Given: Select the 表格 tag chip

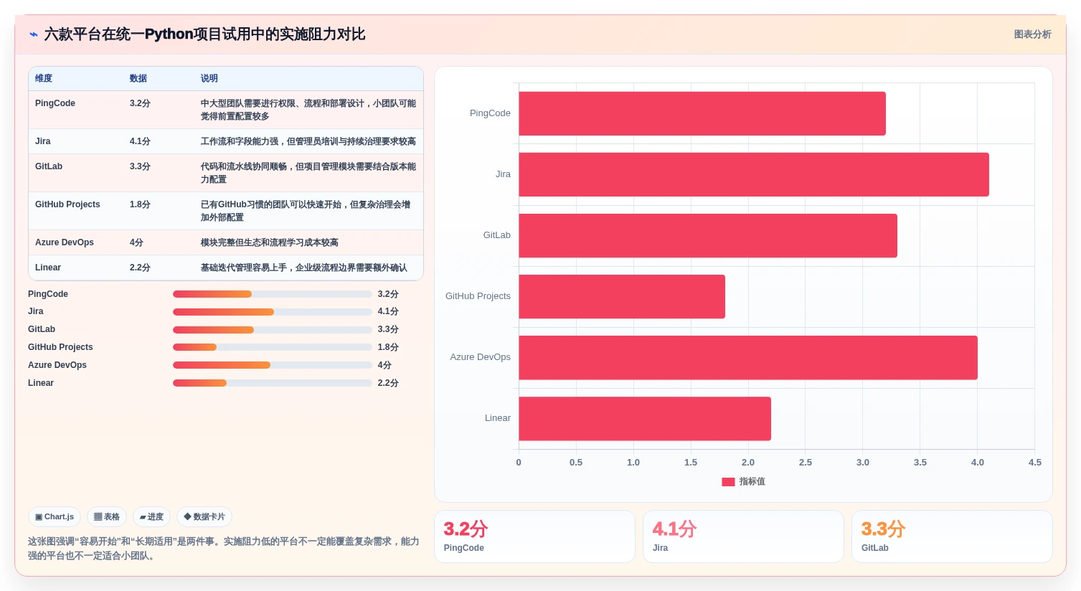Looking at the screenshot, I should (107, 516).
